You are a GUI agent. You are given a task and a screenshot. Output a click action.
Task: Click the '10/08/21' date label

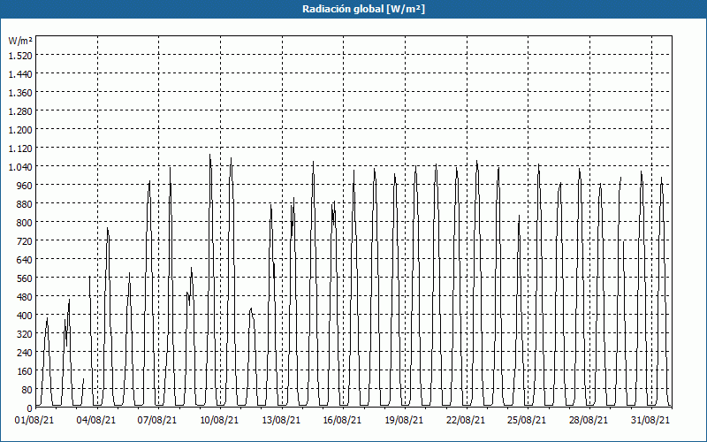(x=219, y=421)
